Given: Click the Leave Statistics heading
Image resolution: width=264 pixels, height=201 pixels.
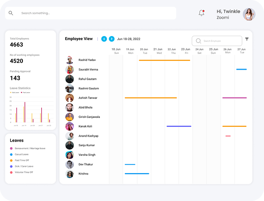Looking at the screenshot, I should pyautogui.click(x=20, y=88).
